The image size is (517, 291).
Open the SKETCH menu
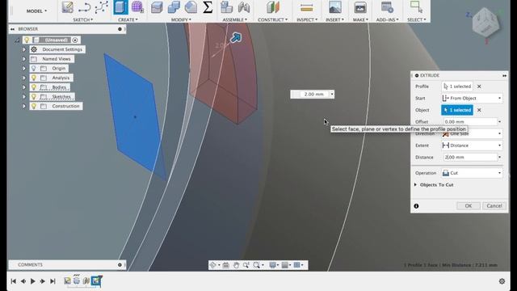(82, 19)
